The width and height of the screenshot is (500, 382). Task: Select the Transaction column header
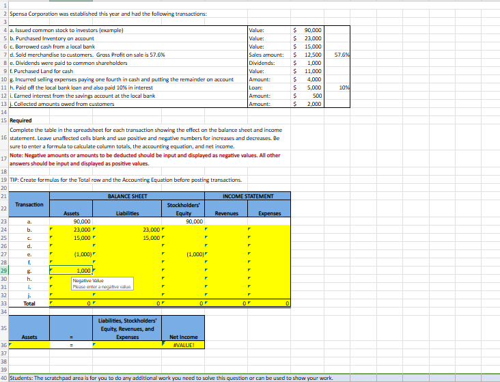coord(29,204)
